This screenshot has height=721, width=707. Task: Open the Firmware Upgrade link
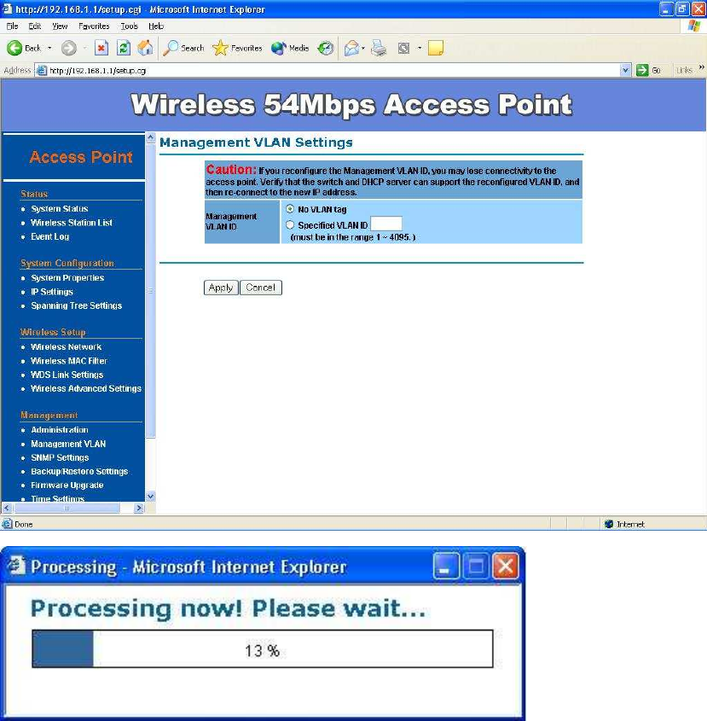click(67, 486)
